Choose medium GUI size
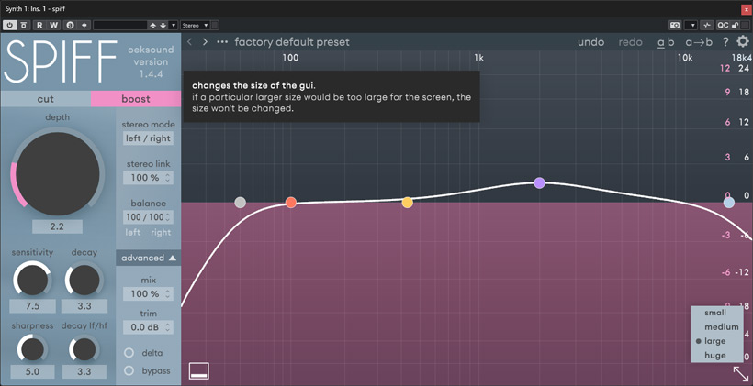 pos(715,327)
